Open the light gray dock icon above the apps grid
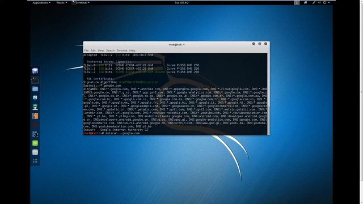Screen dimensions: 363x204 tap(35, 152)
